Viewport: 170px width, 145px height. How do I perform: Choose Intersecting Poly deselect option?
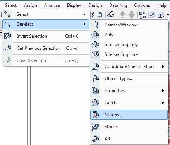pos(129,45)
